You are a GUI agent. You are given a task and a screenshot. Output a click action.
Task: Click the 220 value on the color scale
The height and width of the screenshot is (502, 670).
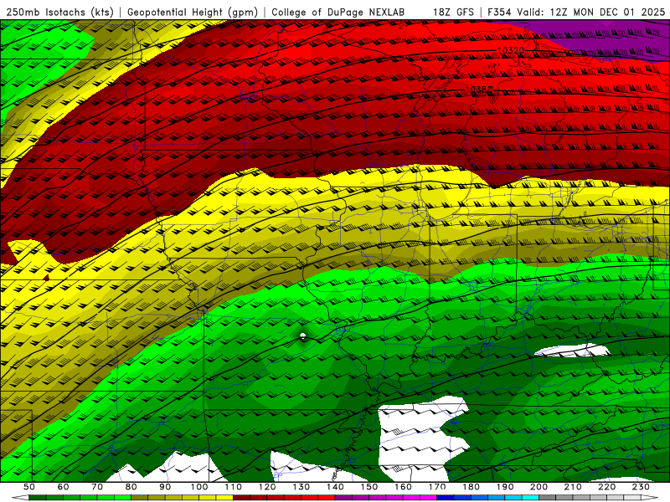tap(607, 487)
